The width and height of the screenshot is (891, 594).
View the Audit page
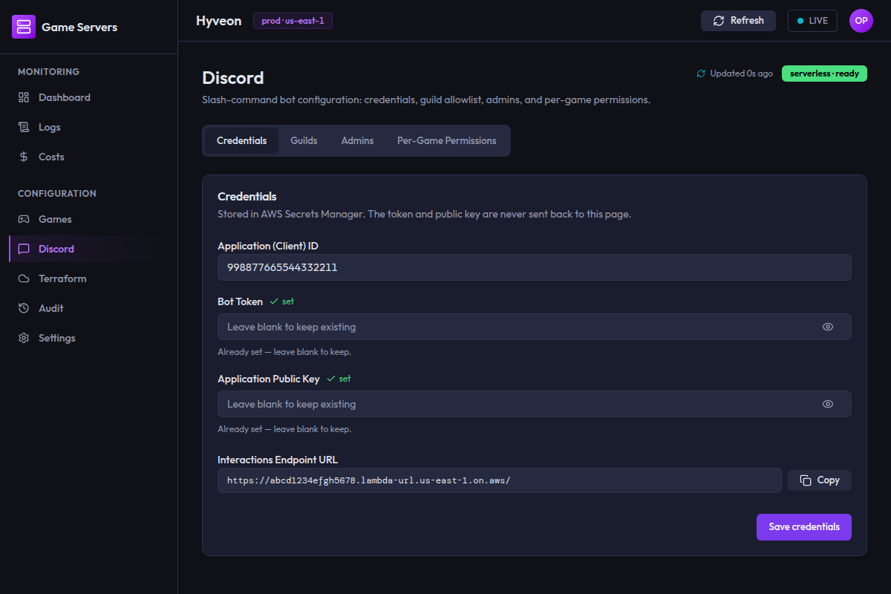(88, 308)
